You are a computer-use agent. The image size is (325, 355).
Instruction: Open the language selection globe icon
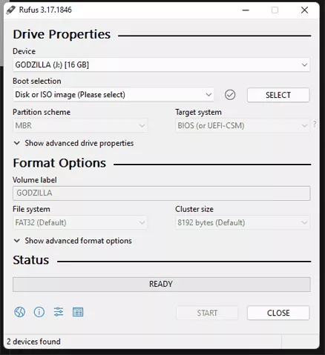pyautogui.click(x=19, y=312)
